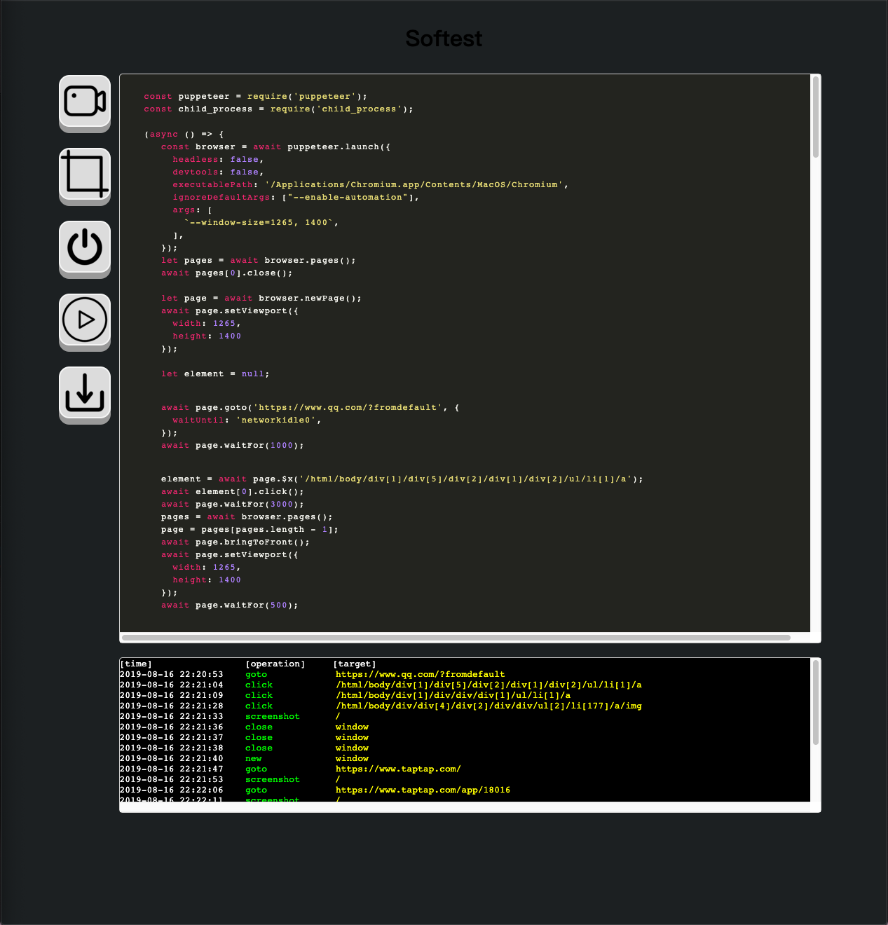Image resolution: width=888 pixels, height=925 pixels.
Task: Click the [operation] column header in log
Action: pos(275,664)
